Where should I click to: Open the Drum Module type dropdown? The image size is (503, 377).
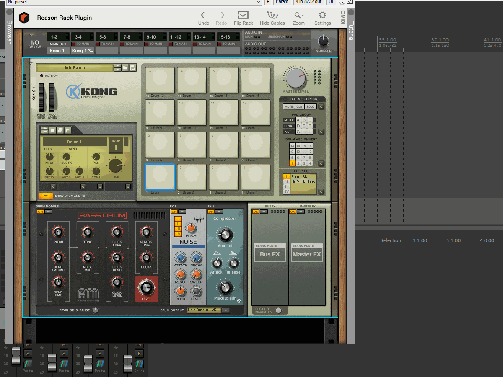49,212
